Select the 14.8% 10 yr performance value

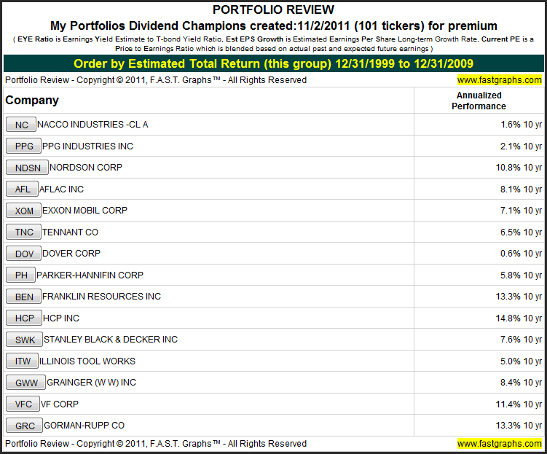519,318
